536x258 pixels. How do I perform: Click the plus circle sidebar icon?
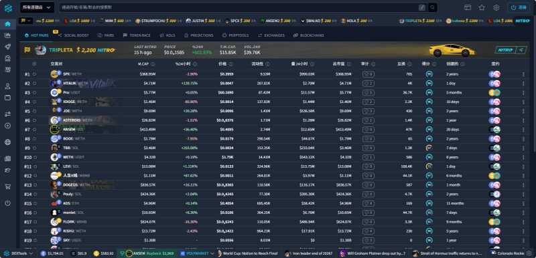point(8,126)
